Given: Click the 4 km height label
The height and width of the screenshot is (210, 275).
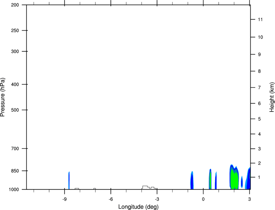Looking at the screenshot, I should tap(259, 134).
